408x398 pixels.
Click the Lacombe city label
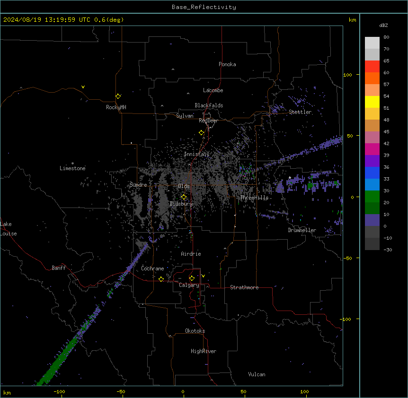213,90
